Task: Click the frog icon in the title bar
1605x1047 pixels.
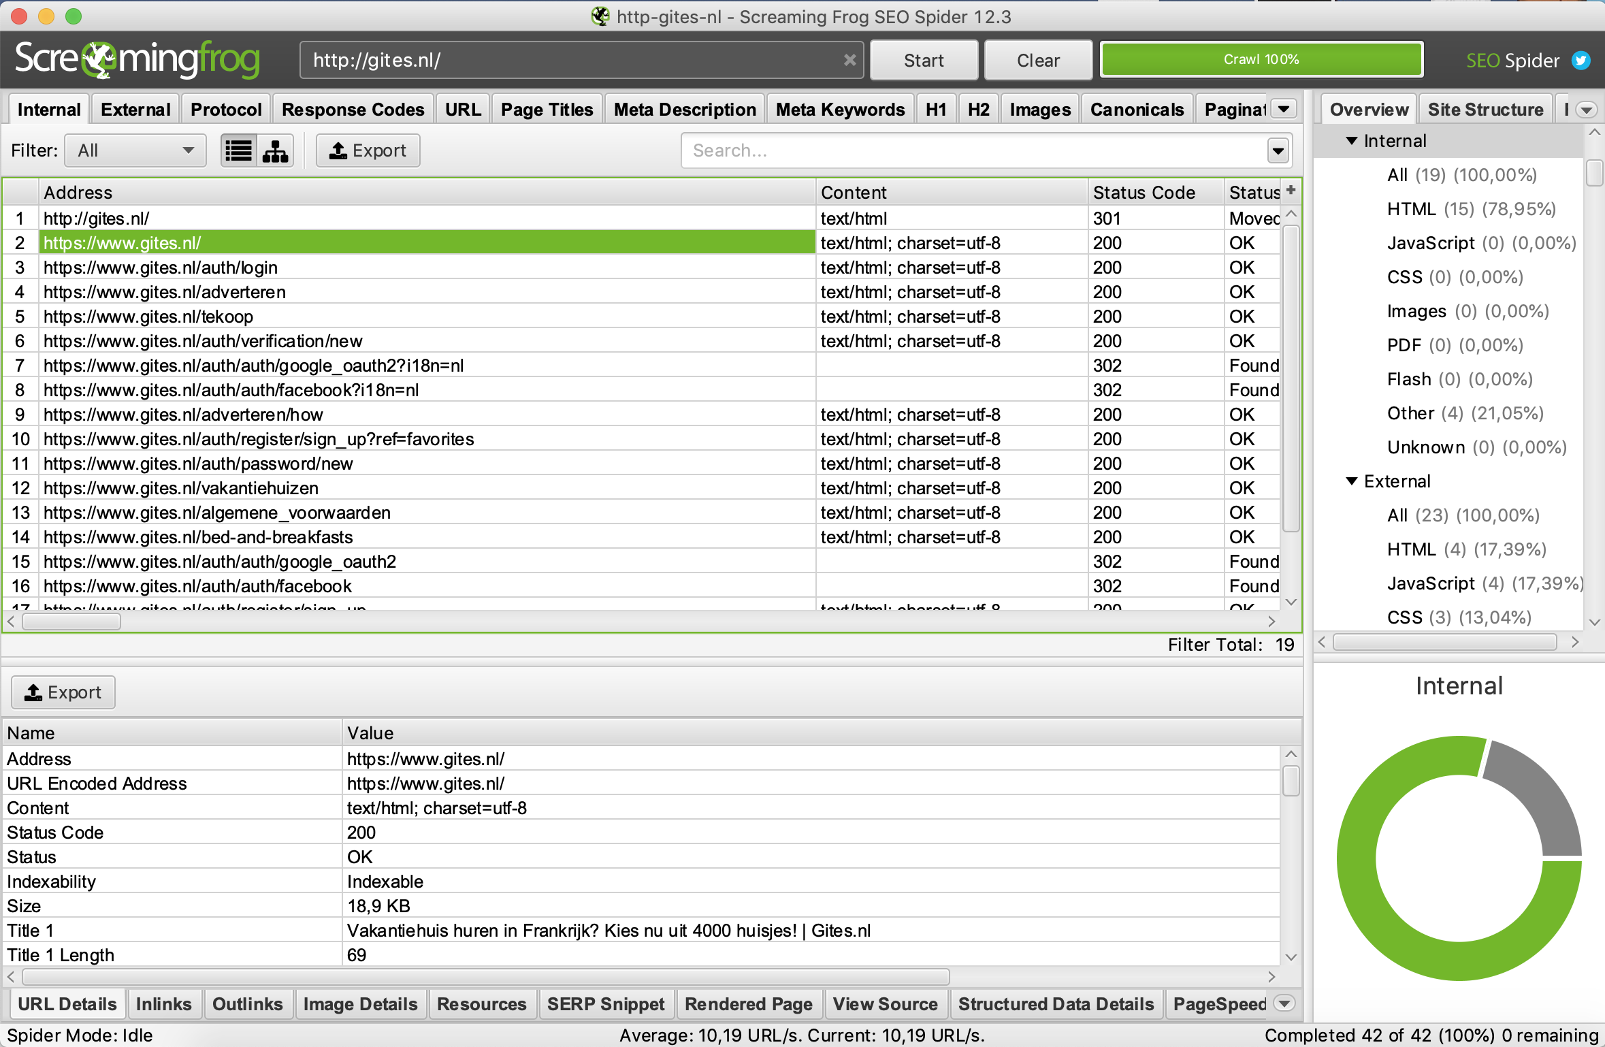Action: pos(600,16)
